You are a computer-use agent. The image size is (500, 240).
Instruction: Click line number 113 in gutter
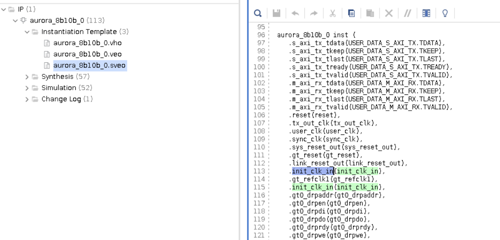259,171
